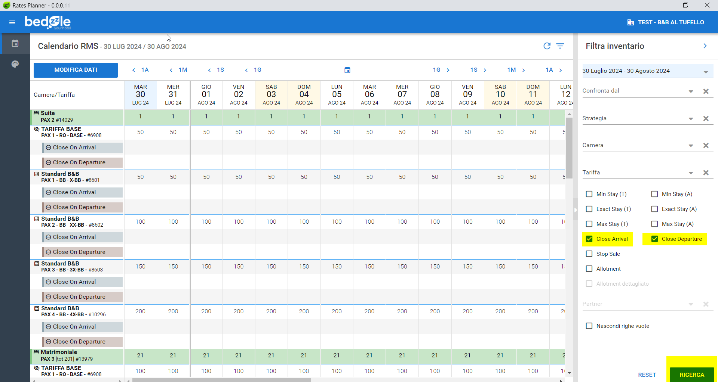Click the DOM 11 AGO 24 column header
Screen dimensions: 718x382
[x=533, y=95]
